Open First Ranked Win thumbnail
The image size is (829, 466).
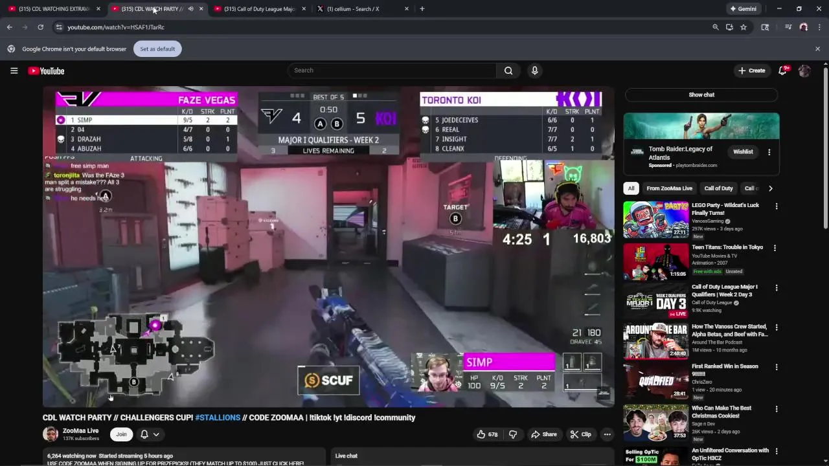pos(655,381)
